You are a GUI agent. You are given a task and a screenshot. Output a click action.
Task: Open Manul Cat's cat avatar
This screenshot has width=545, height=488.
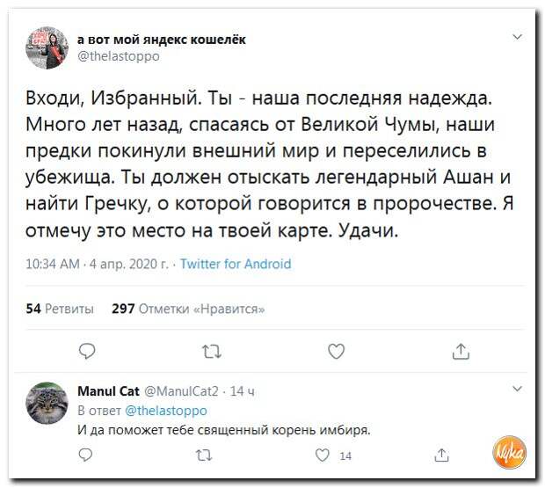click(x=47, y=404)
